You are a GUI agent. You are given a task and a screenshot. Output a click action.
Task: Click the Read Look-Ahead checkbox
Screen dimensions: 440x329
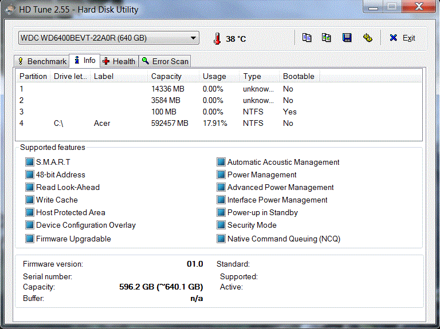(x=29, y=187)
